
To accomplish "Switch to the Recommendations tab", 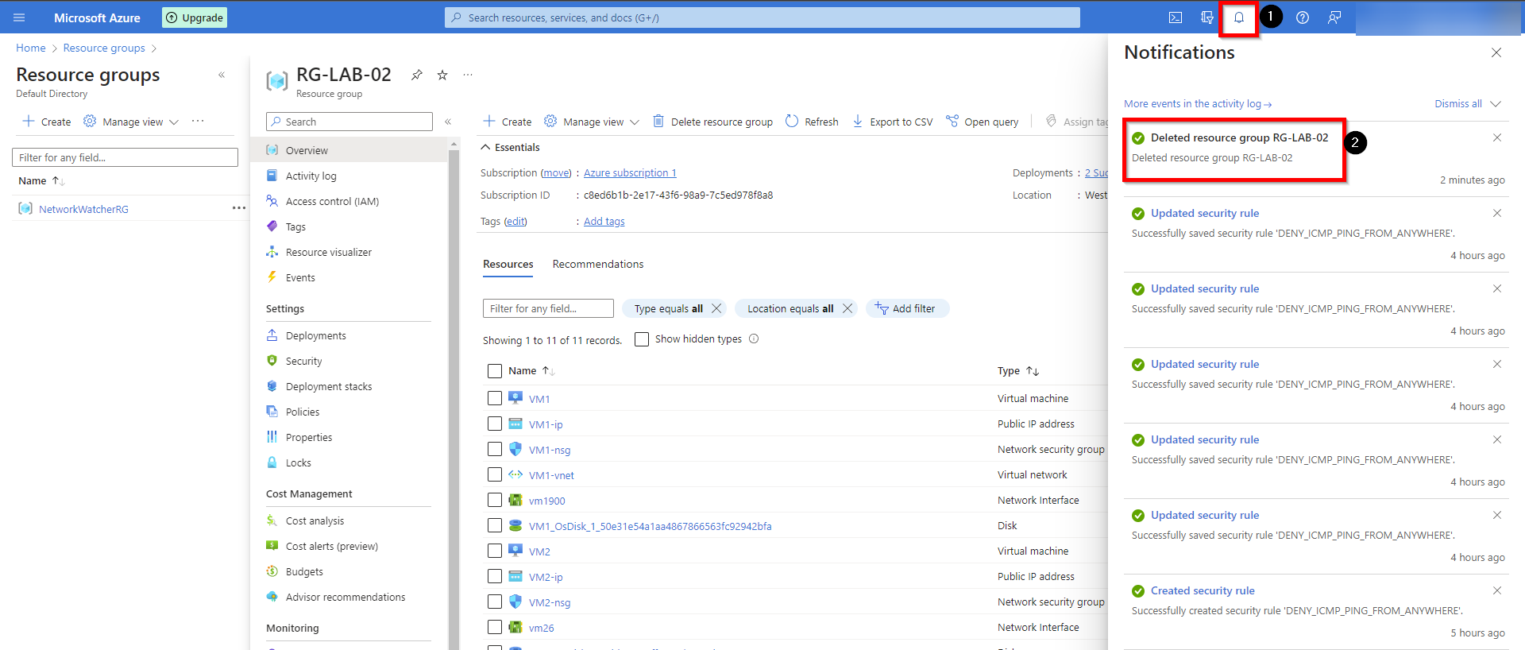I will point(598,264).
